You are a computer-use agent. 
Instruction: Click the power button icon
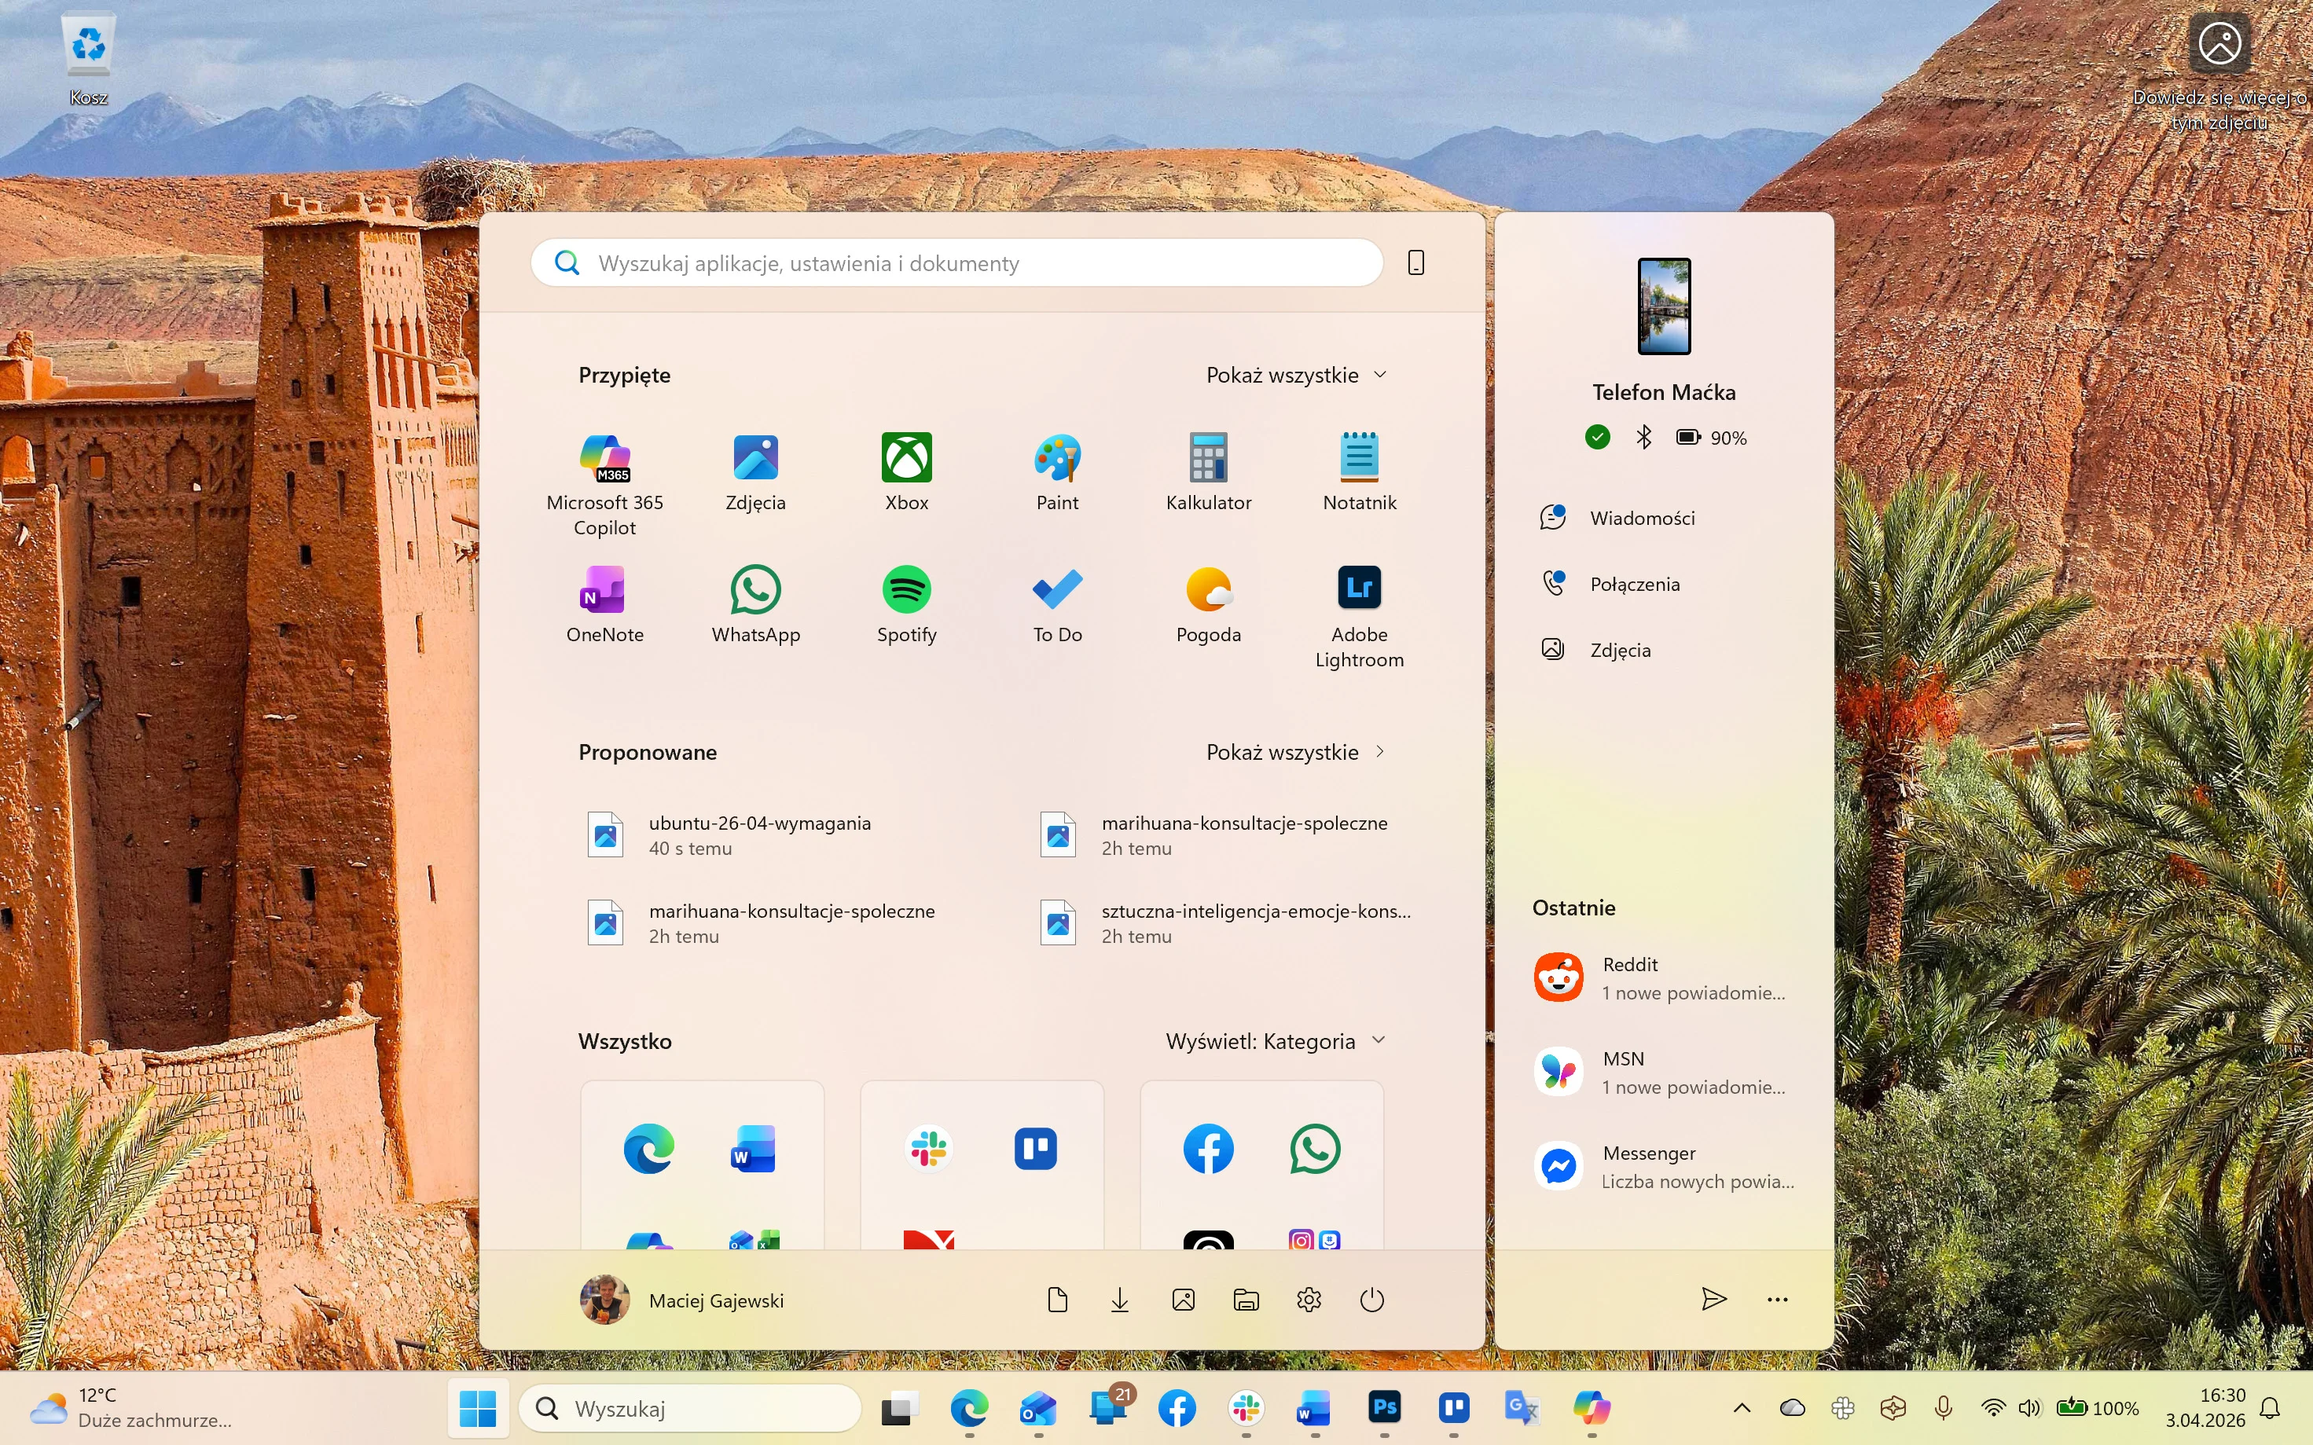point(1371,1300)
